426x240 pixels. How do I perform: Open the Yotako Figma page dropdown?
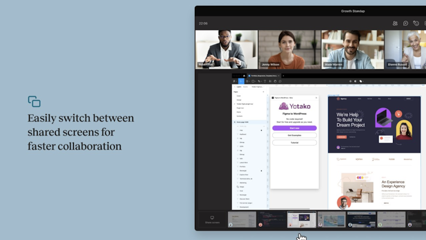[257, 87]
